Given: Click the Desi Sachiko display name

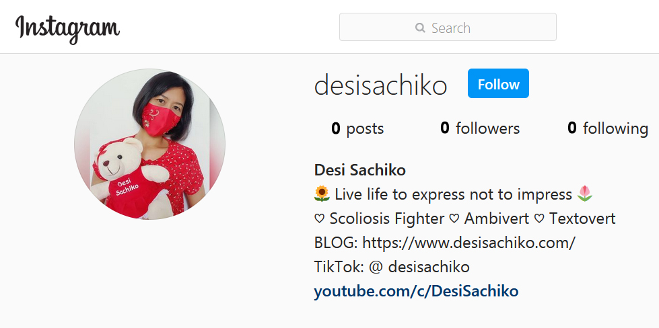Looking at the screenshot, I should (x=359, y=170).
